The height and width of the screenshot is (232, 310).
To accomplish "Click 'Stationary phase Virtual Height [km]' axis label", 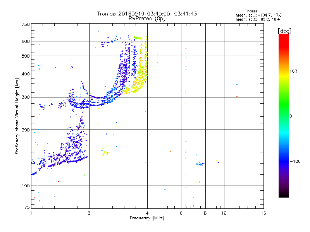I will (x=17, y=116).
